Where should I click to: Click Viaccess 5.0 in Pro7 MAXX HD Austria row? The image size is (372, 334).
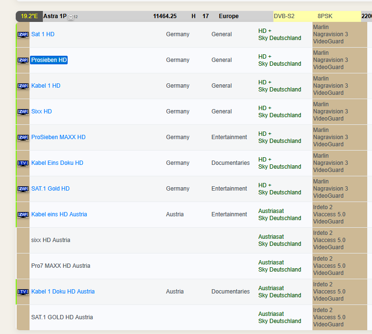329,266
